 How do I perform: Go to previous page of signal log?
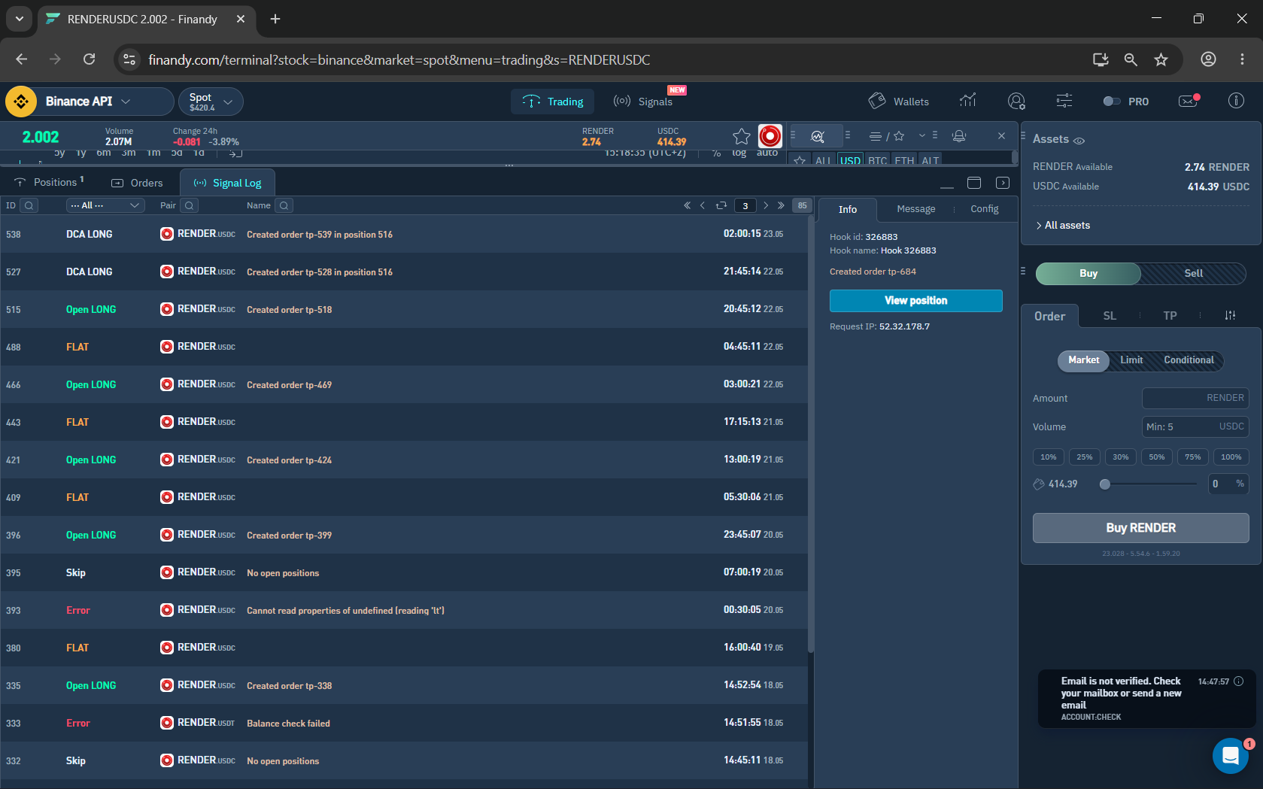point(703,205)
